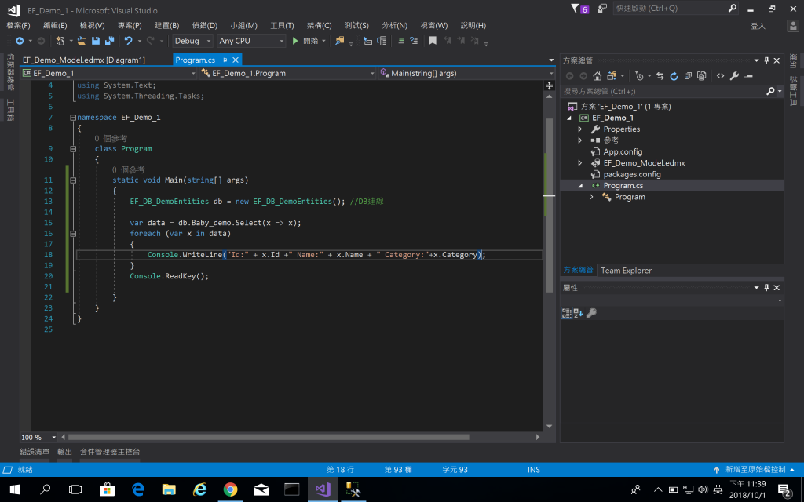Collapse the namespace EF_Demo_1 code block
804x502 pixels.
(73, 118)
